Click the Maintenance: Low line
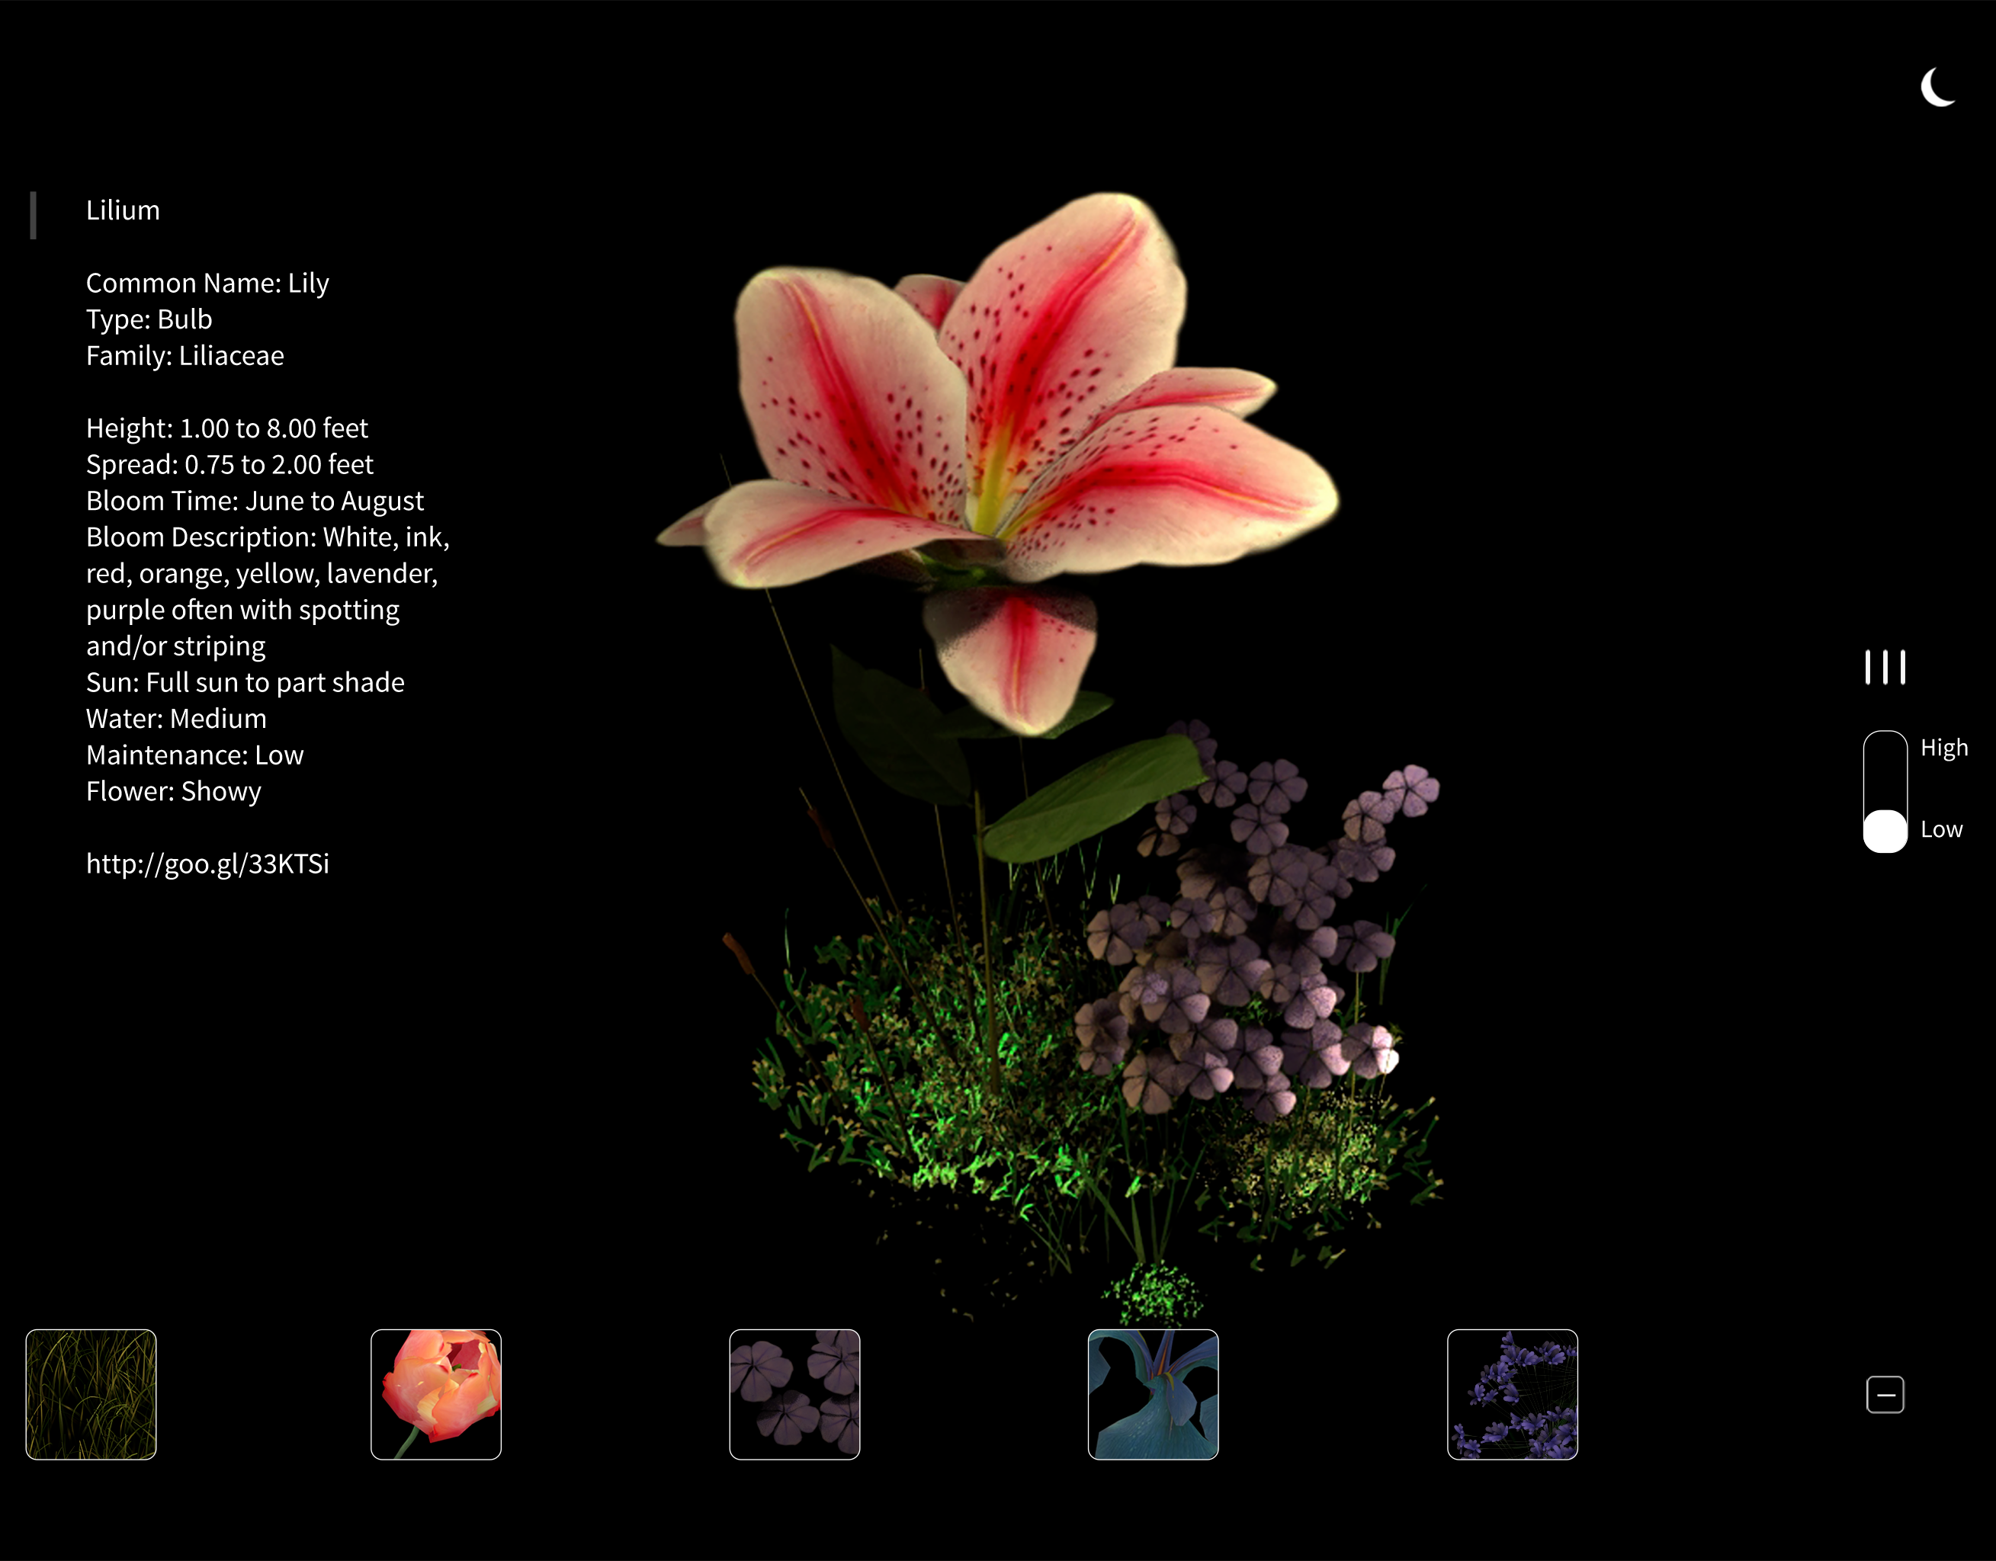 click(194, 755)
